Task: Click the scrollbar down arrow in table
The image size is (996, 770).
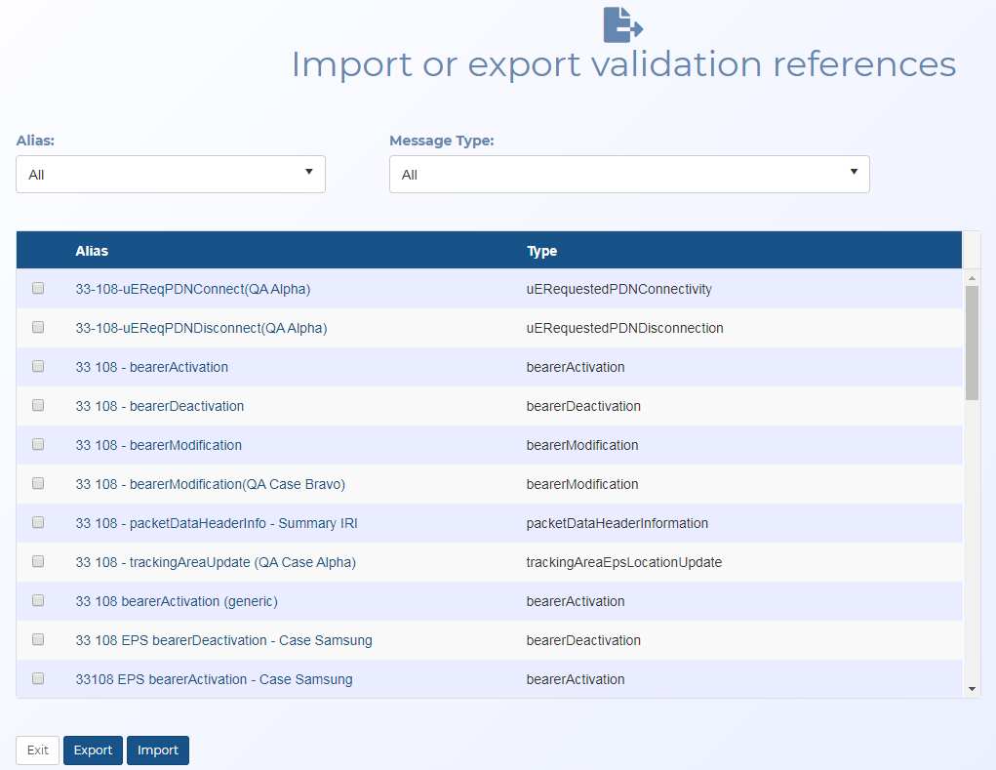Action: 971,689
